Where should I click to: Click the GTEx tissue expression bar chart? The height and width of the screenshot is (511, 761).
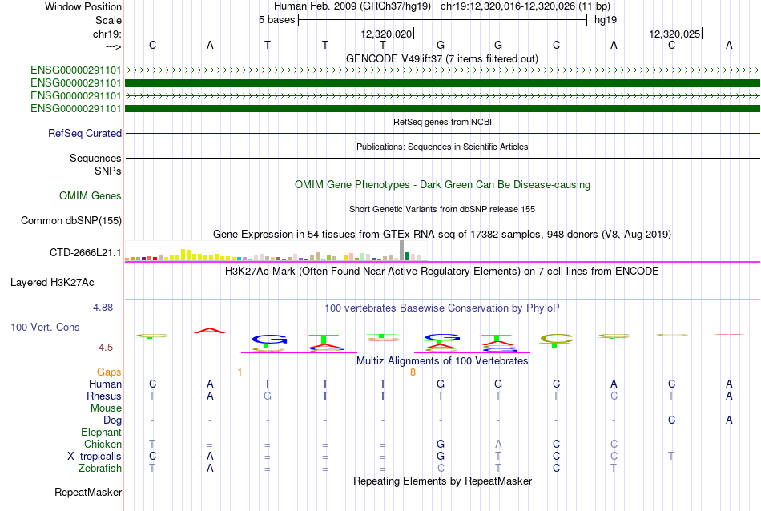tap(276, 251)
